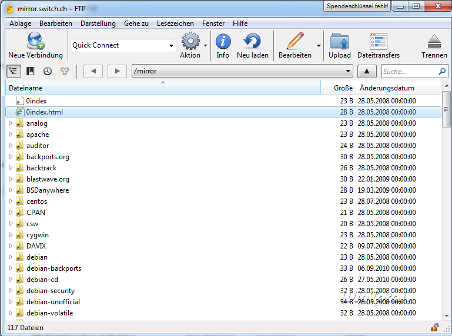This screenshot has height=336, width=452.
Task: Sort by Änderungsdatum column header
Action: [x=399, y=88]
